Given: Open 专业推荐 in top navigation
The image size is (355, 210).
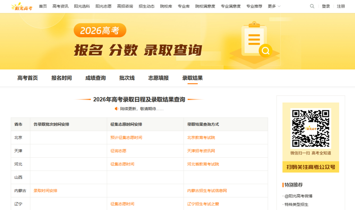Looking at the screenshot, I should coord(254,6).
